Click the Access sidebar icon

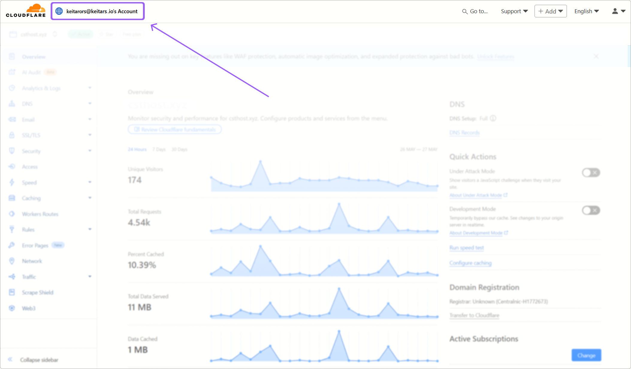point(12,167)
